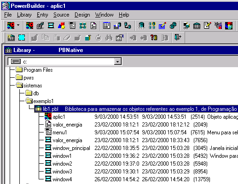The height and width of the screenshot is (184, 238).
Task: Collapse the sistemas folder
Action: click(19, 85)
